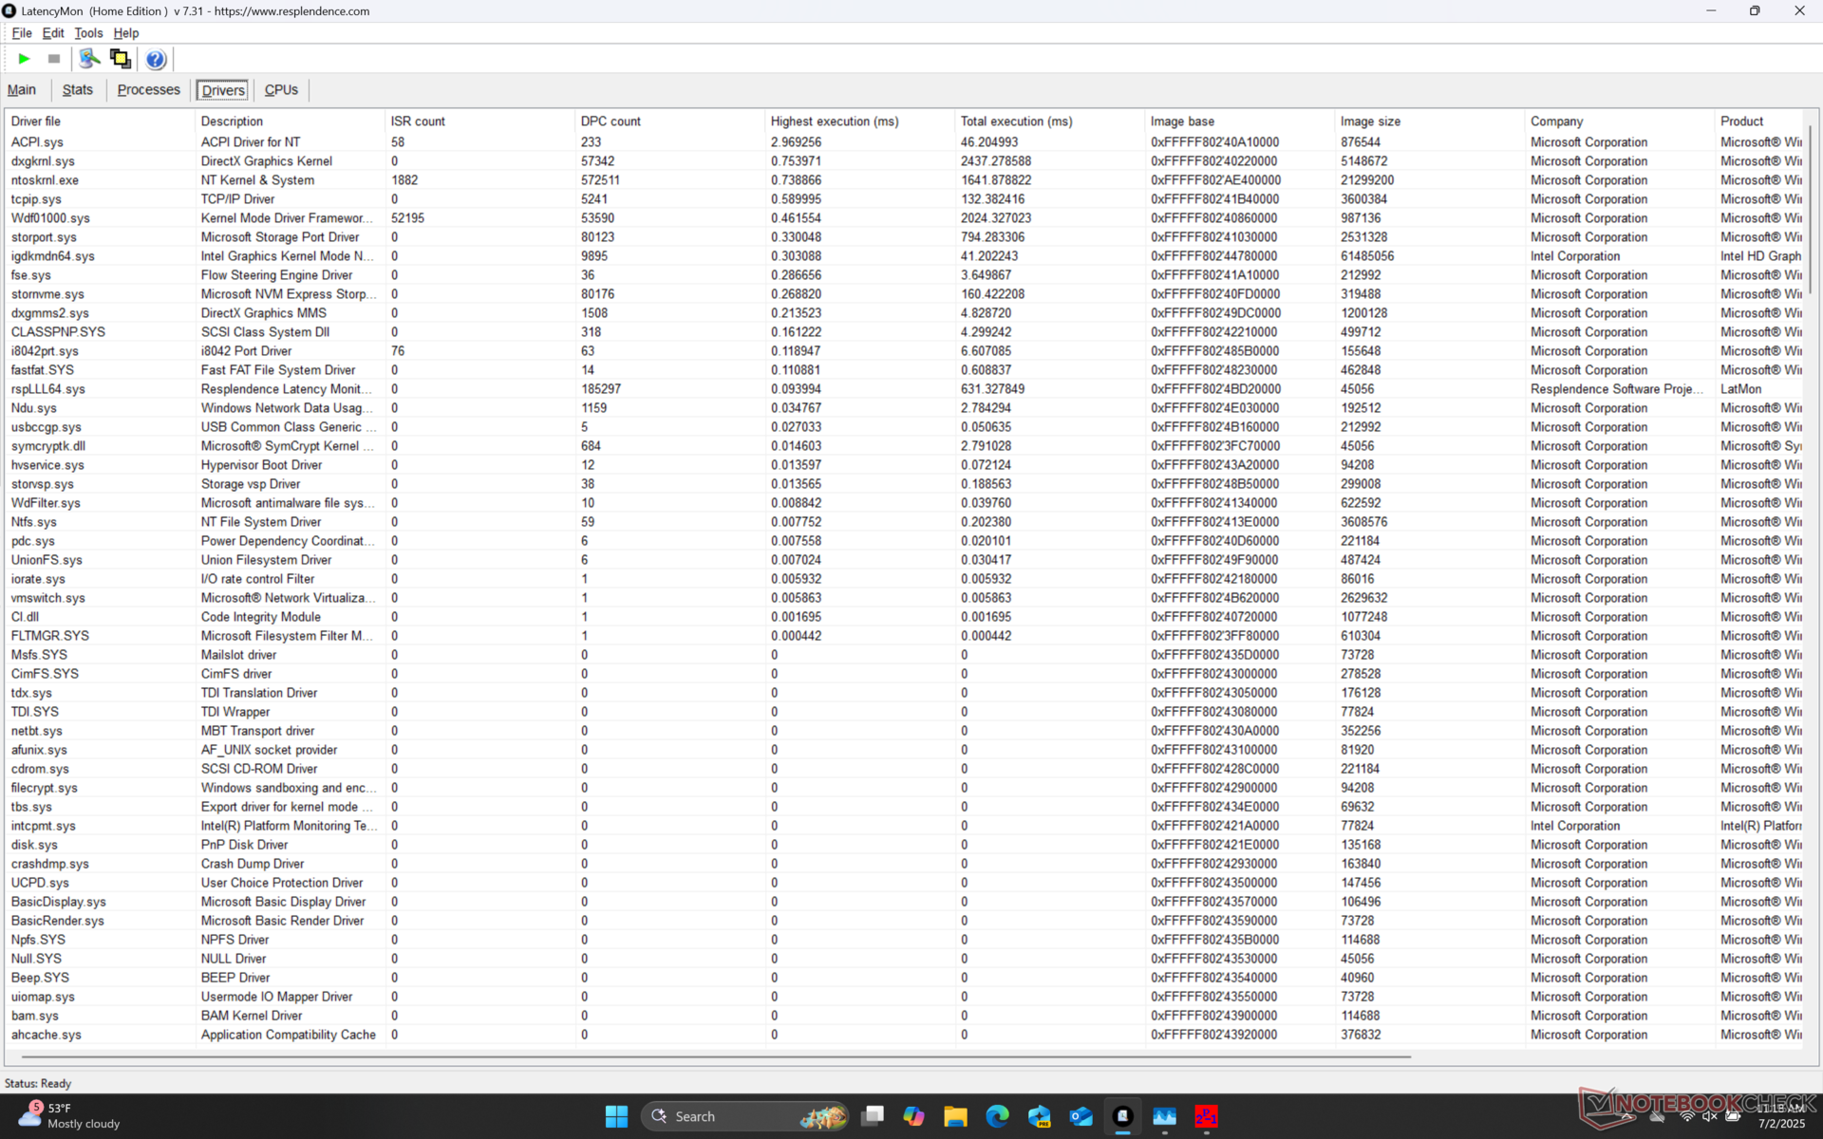Image resolution: width=1823 pixels, height=1139 pixels.
Task: Click the battery icon in the system tray
Action: 1733,1116
